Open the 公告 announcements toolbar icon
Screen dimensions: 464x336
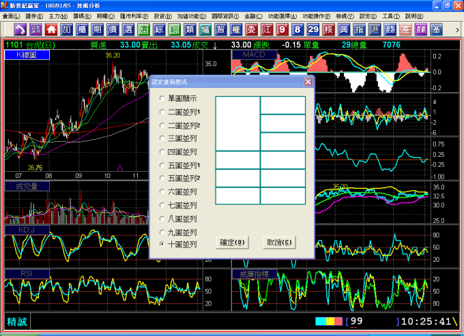(x=35, y=29)
